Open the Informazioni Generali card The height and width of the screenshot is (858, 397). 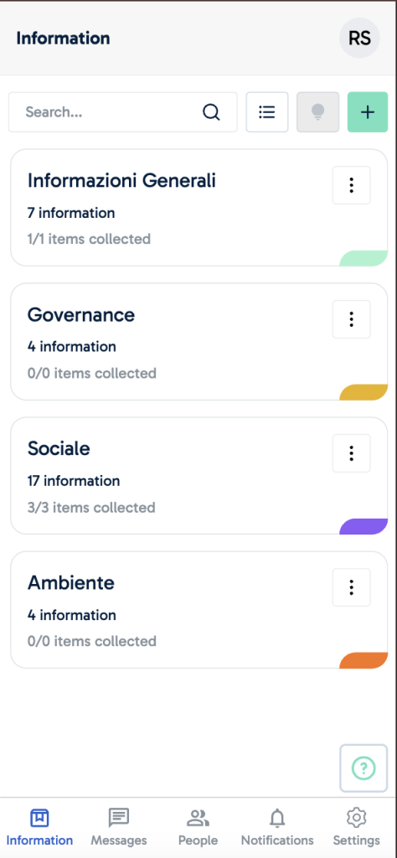[x=199, y=208]
